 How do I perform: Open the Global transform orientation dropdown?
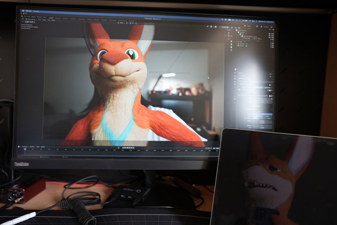point(121,23)
